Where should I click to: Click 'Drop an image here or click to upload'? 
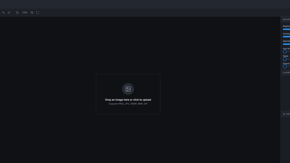pyautogui.click(x=128, y=100)
